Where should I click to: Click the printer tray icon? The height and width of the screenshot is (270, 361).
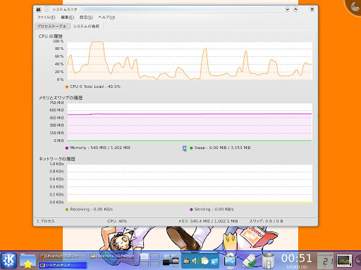[x=186, y=261]
